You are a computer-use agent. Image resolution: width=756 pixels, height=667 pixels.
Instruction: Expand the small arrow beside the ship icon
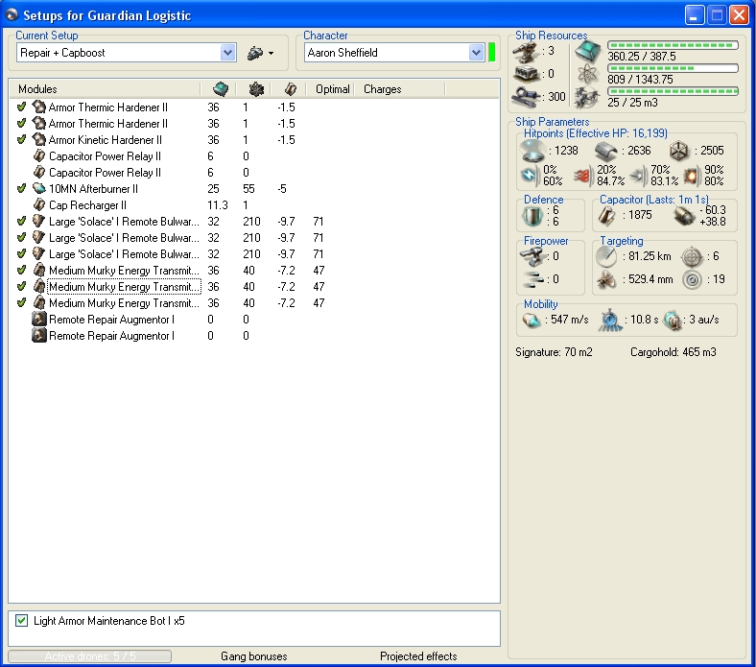tap(271, 53)
